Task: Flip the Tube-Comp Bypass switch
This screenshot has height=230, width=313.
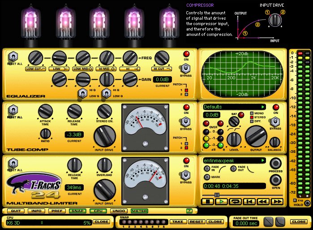Action: (186, 122)
